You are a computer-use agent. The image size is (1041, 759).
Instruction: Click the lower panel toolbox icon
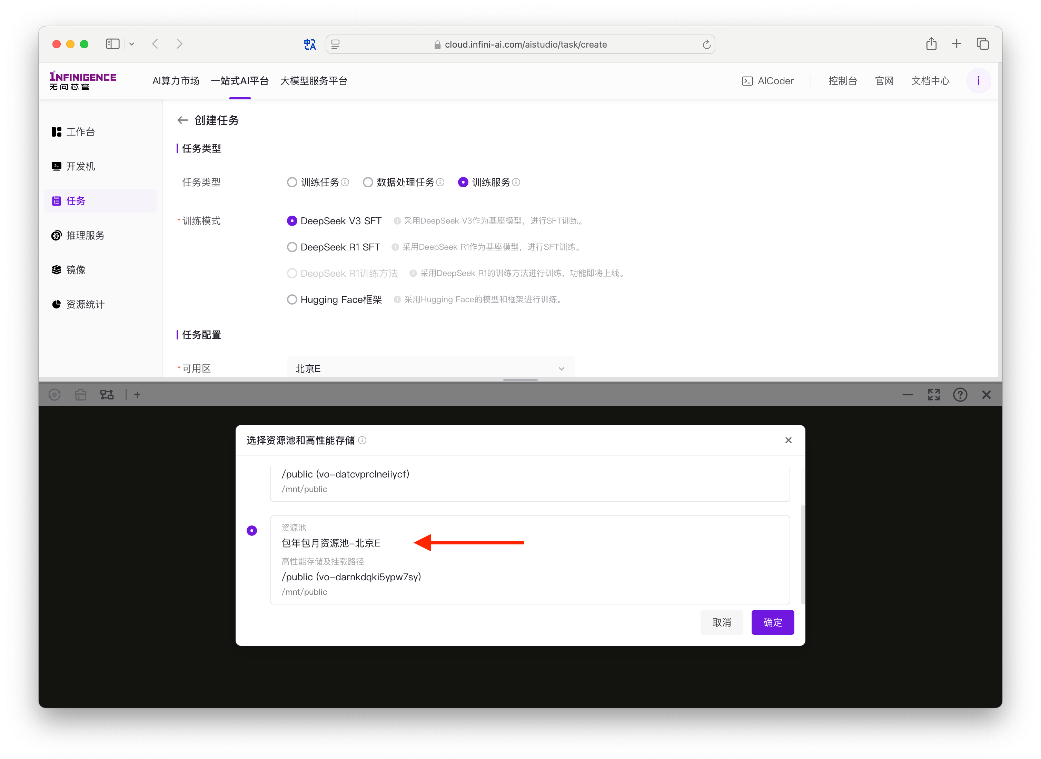click(x=81, y=395)
